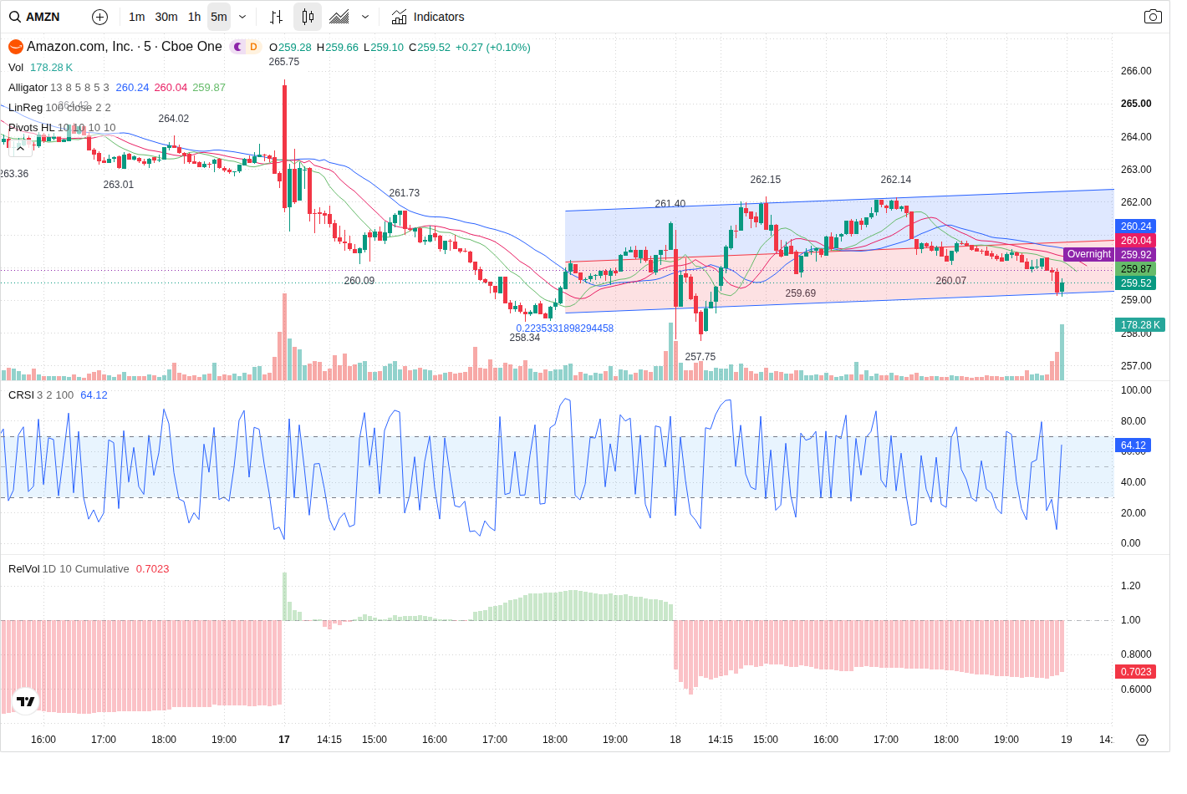The width and height of the screenshot is (1187, 794).
Task: Switch to the 1m timeframe
Action: tap(137, 17)
